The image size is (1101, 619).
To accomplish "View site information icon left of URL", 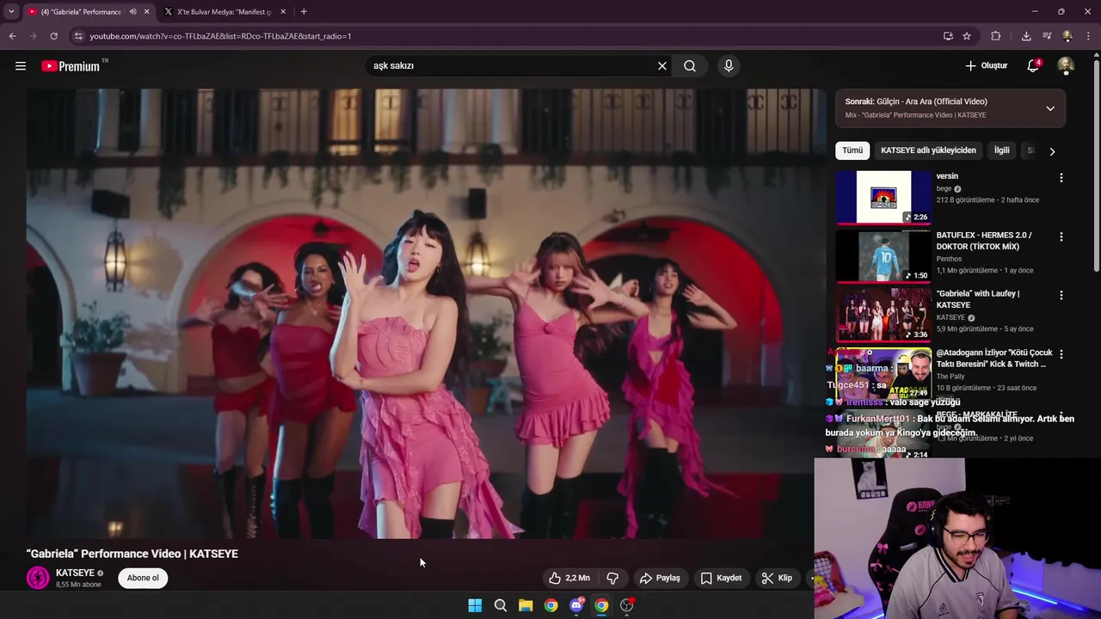I will pos(78,36).
